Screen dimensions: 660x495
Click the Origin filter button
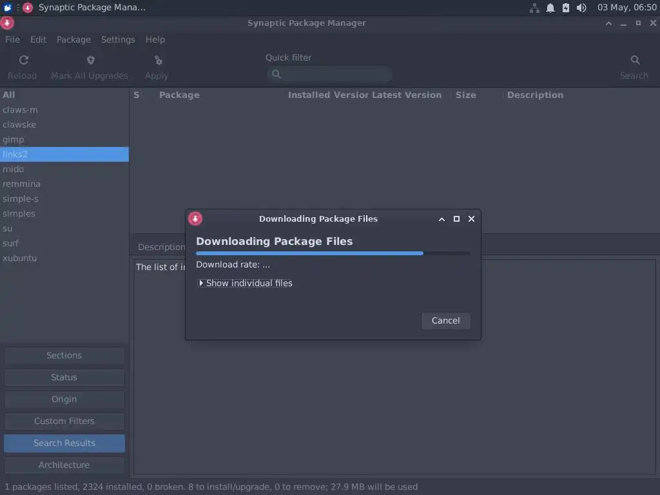click(64, 400)
